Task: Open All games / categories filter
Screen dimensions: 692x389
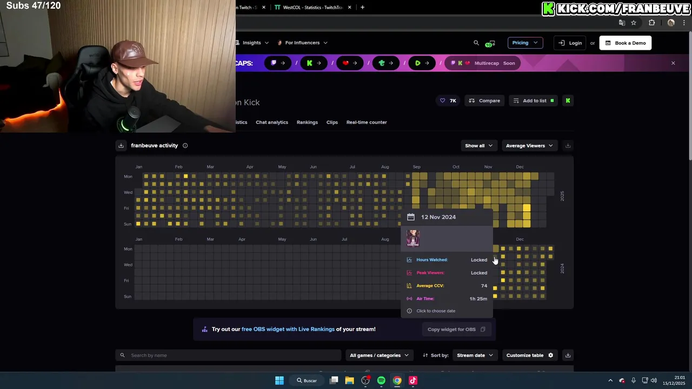Action: coord(379,355)
